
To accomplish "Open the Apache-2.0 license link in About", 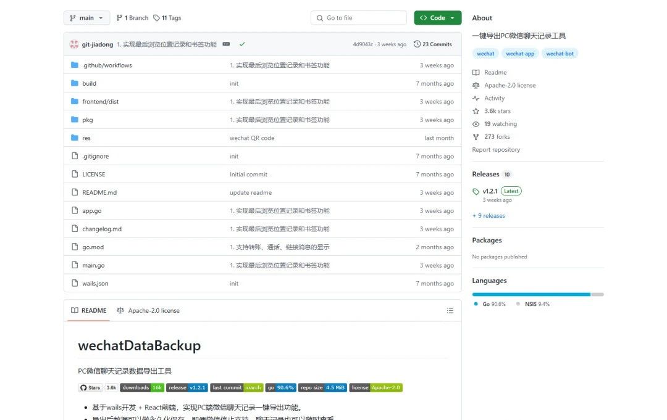I will pos(510,85).
